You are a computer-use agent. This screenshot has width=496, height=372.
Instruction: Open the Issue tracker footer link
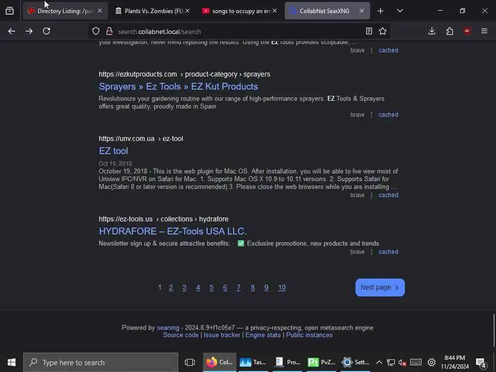pyautogui.click(x=222, y=335)
